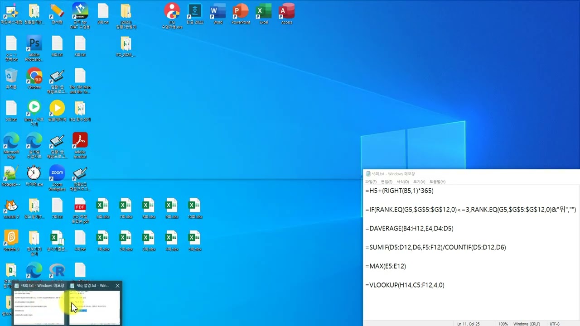Select the 실기실 수업자료 Edge shortcut
580x326 pixels.
click(x=34, y=145)
